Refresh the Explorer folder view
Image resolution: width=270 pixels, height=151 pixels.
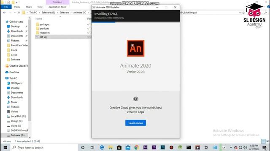(243, 13)
